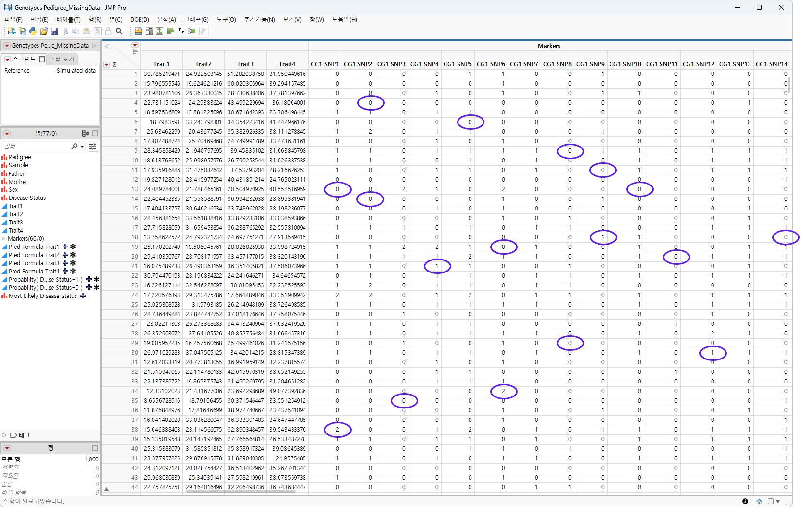Launch the Python script icon

coord(33,31)
